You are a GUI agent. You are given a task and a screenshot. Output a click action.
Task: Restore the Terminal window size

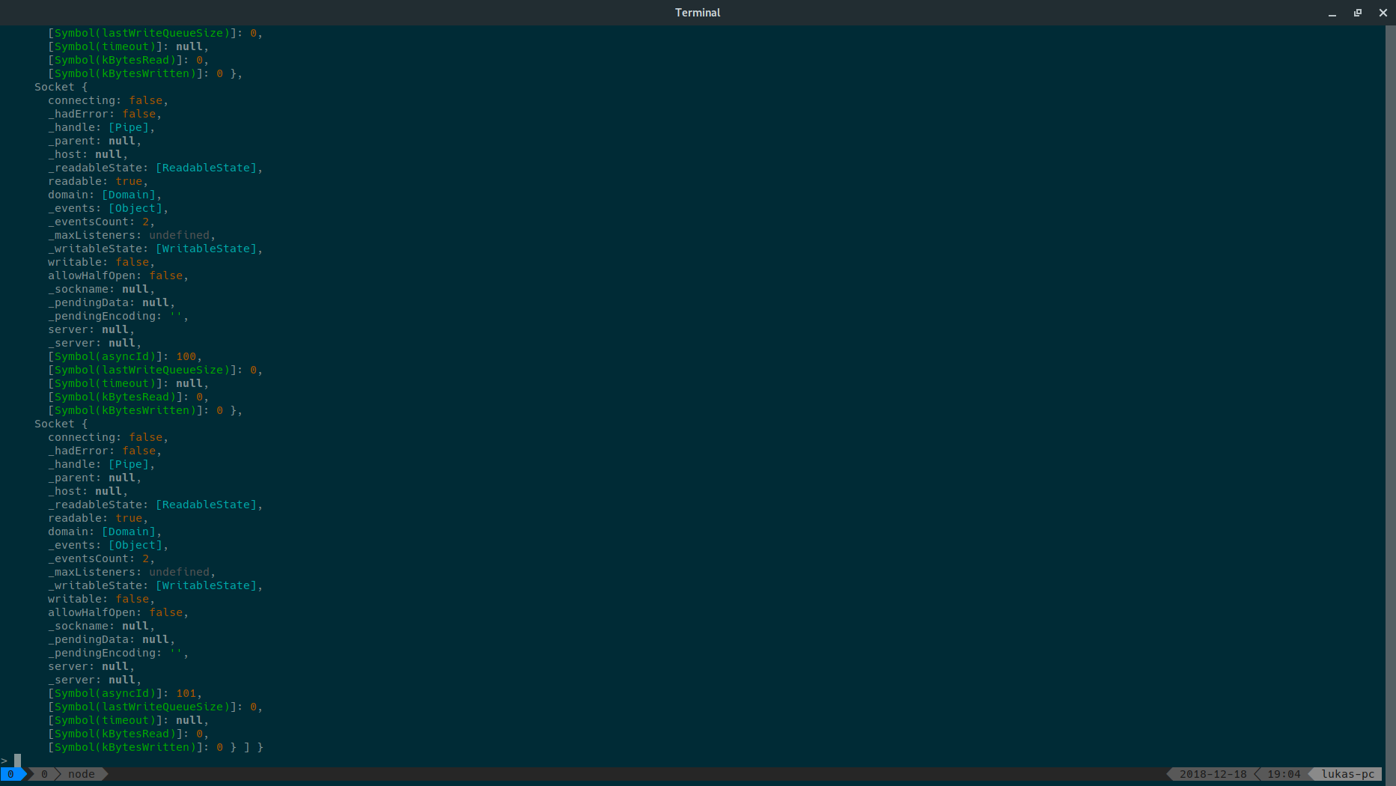pos(1357,13)
